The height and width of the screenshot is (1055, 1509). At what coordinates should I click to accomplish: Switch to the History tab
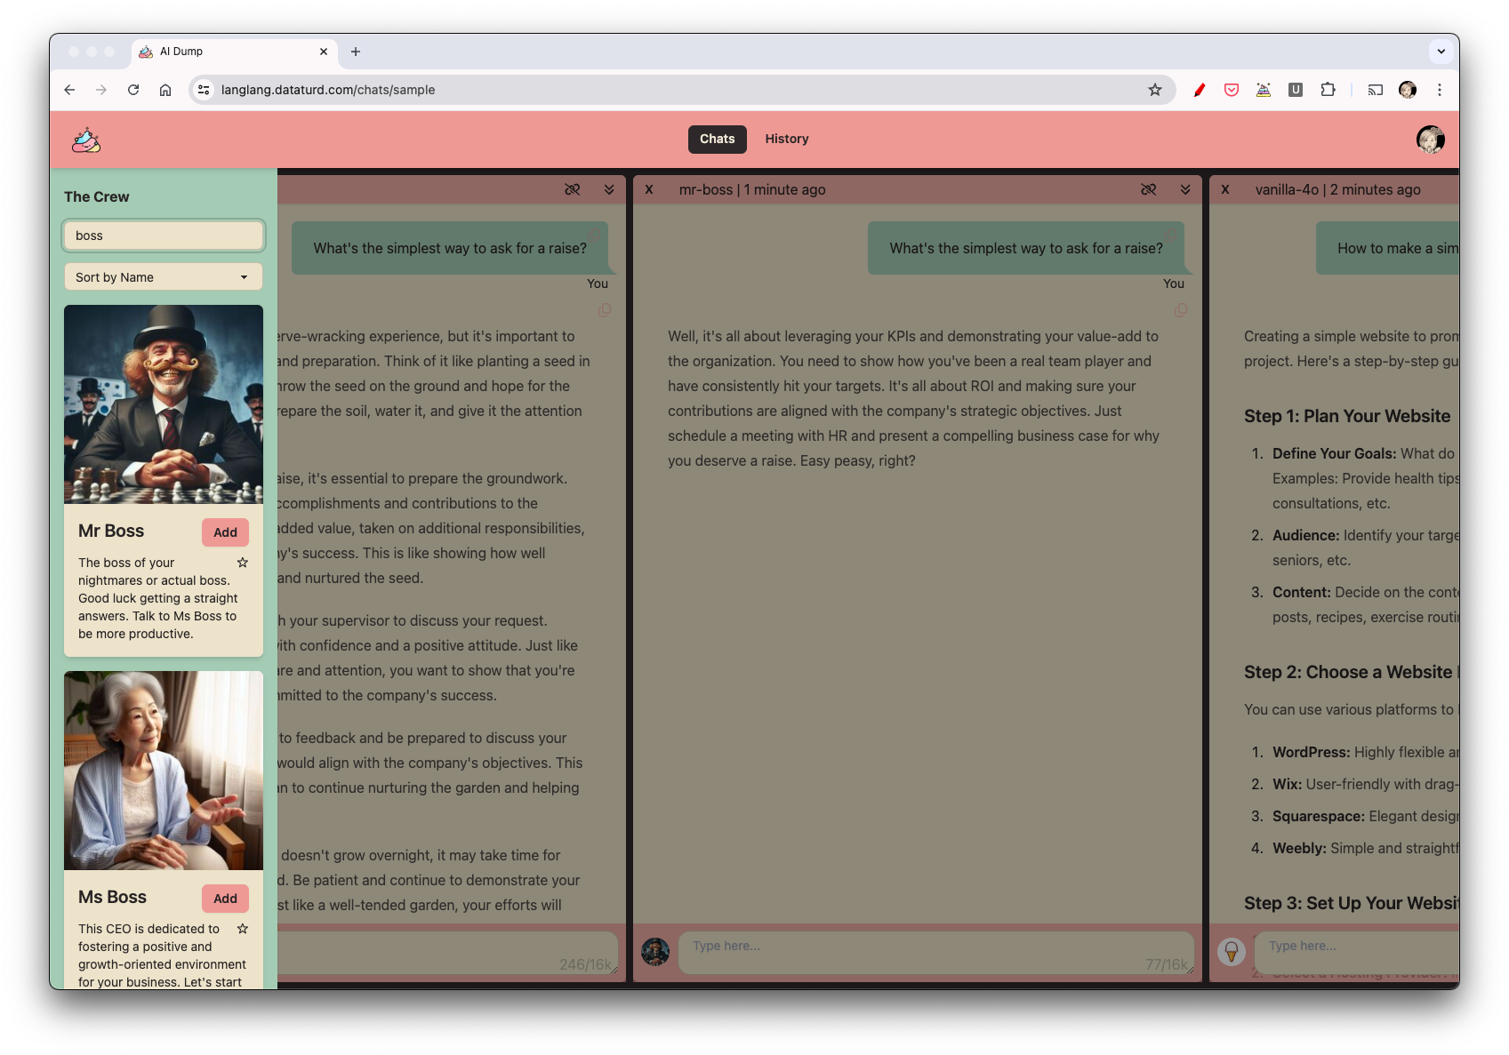point(786,139)
